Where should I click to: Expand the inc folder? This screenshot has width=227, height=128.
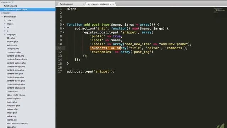click(5, 27)
